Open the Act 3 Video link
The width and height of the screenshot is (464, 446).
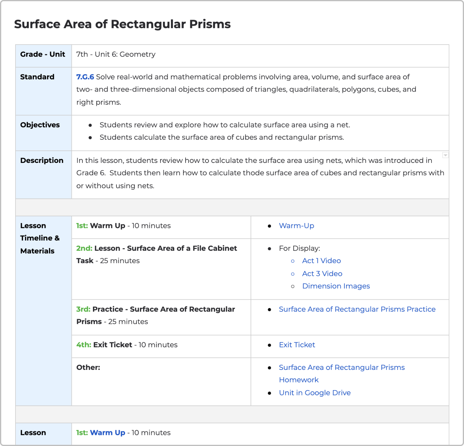point(322,274)
